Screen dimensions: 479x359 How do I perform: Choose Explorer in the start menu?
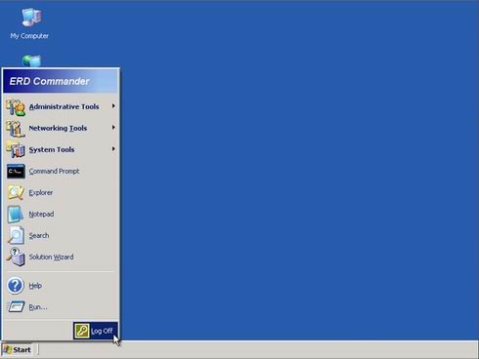pos(61,193)
